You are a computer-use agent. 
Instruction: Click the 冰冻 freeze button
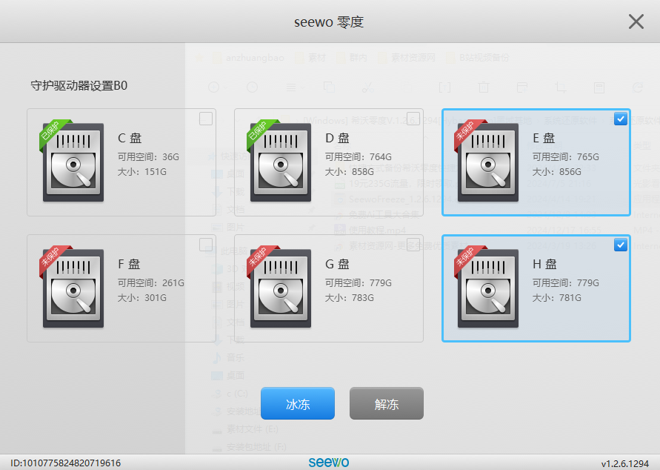pyautogui.click(x=297, y=403)
